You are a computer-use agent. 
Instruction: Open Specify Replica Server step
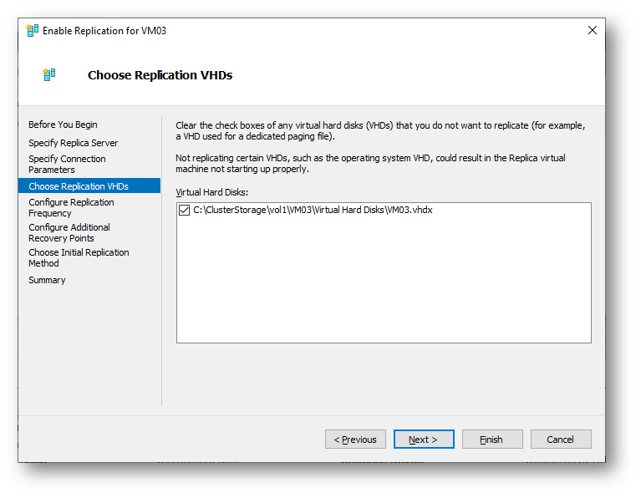coord(74,143)
